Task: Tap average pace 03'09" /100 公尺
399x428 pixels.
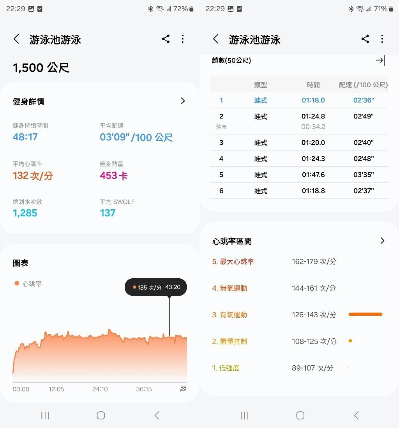Action: 136,137
